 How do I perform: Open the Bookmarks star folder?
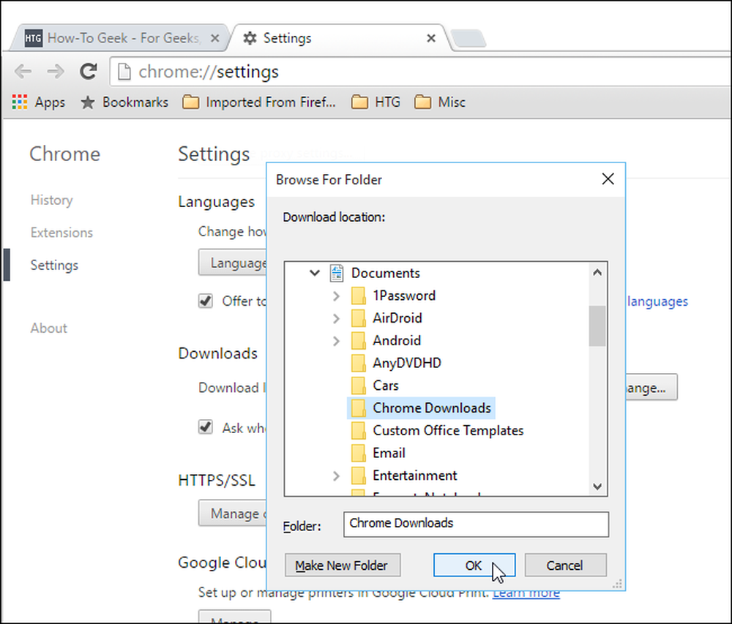click(124, 102)
